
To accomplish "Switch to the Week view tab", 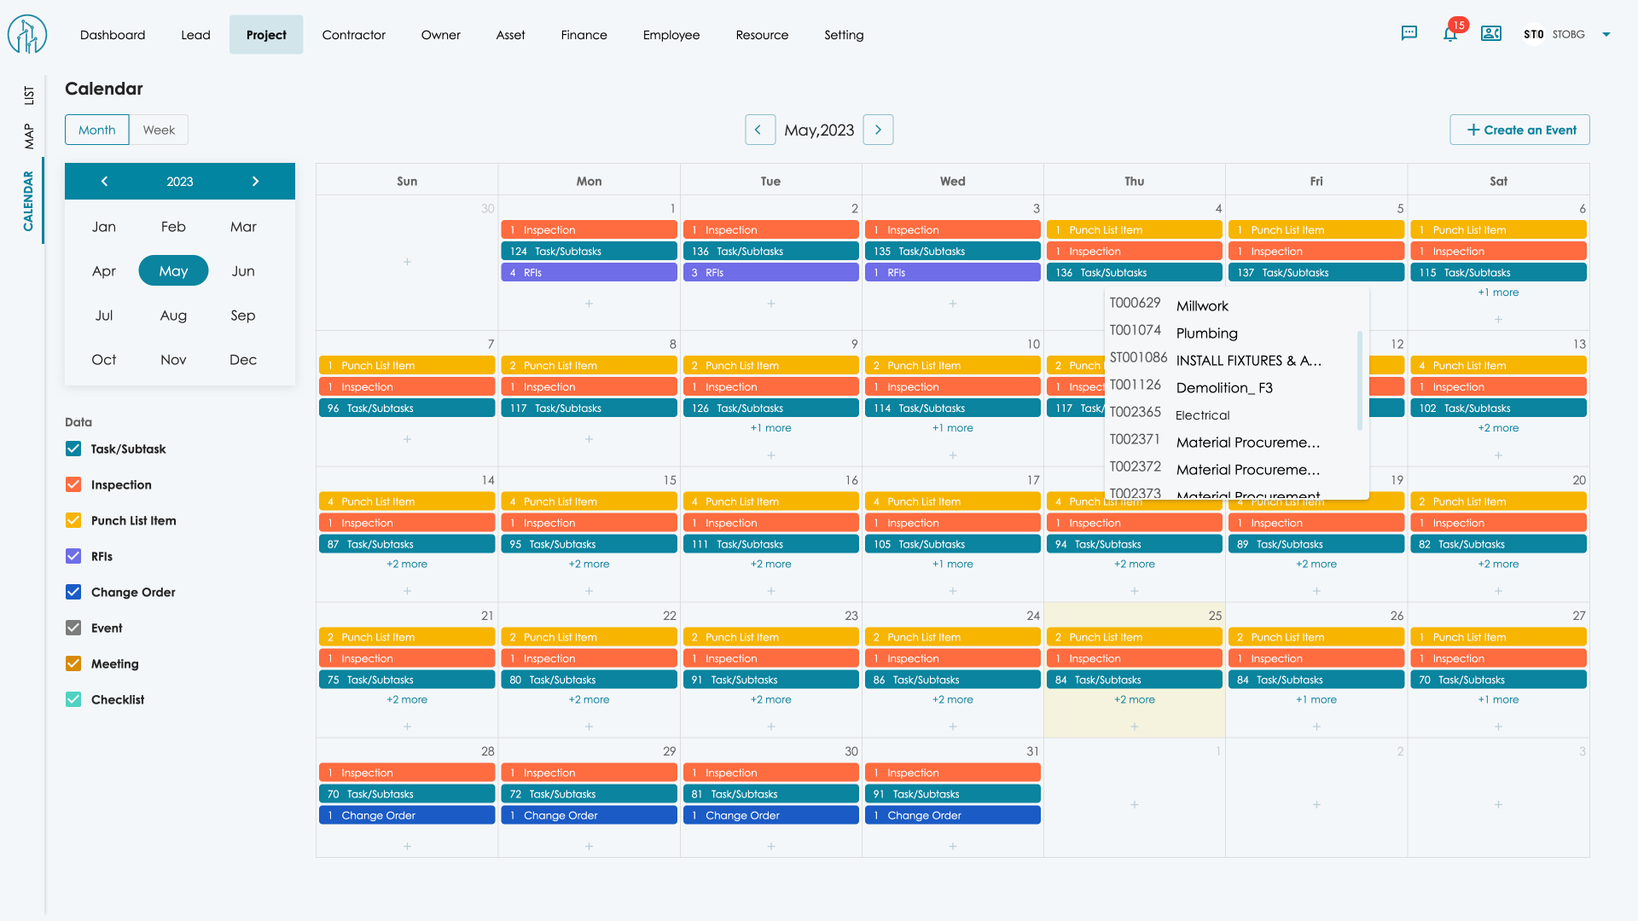I will (159, 130).
